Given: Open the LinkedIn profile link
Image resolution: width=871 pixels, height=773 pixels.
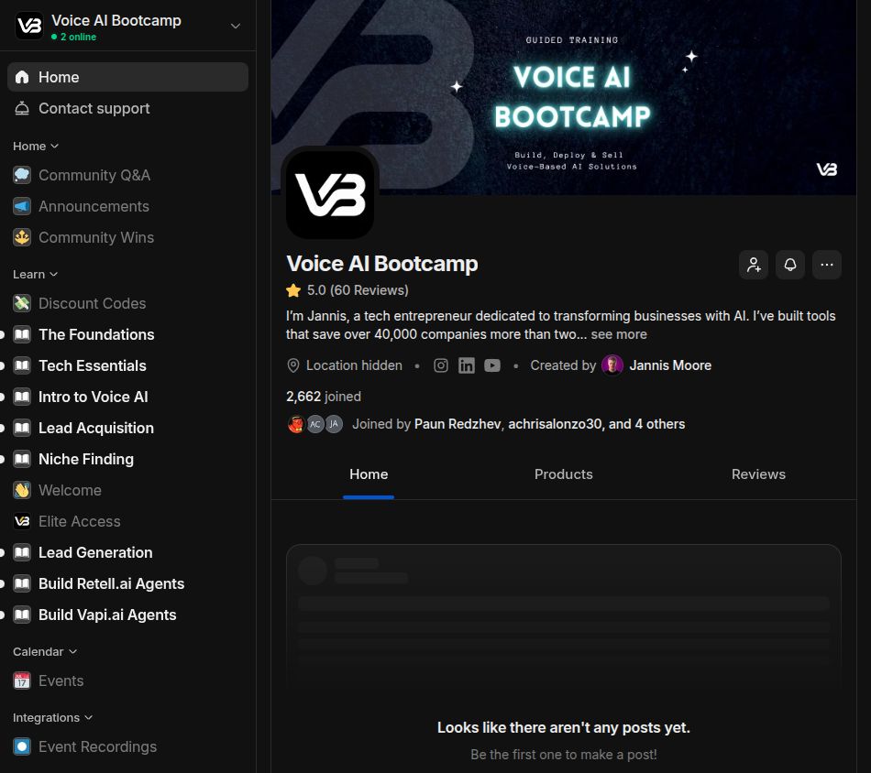Looking at the screenshot, I should point(467,365).
